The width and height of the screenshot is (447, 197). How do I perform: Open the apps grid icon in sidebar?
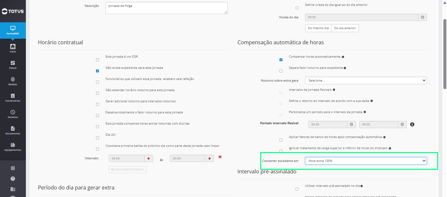[13, 168]
